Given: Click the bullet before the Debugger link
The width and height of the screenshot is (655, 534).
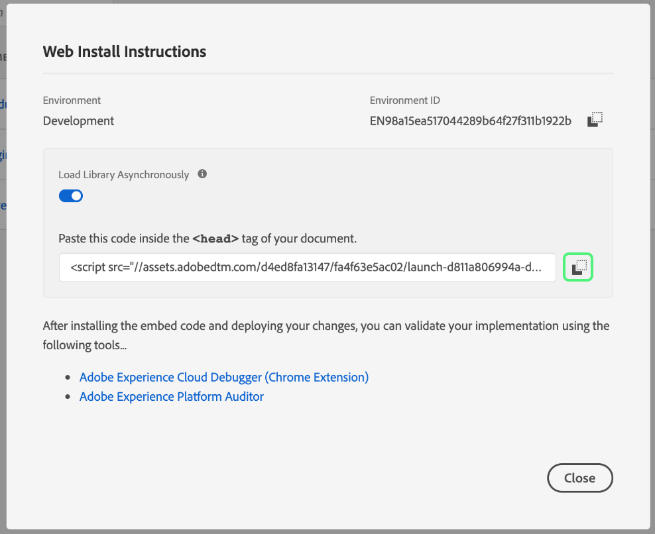Looking at the screenshot, I should (x=68, y=378).
